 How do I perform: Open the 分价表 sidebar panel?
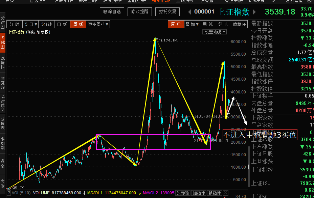click(3, 123)
